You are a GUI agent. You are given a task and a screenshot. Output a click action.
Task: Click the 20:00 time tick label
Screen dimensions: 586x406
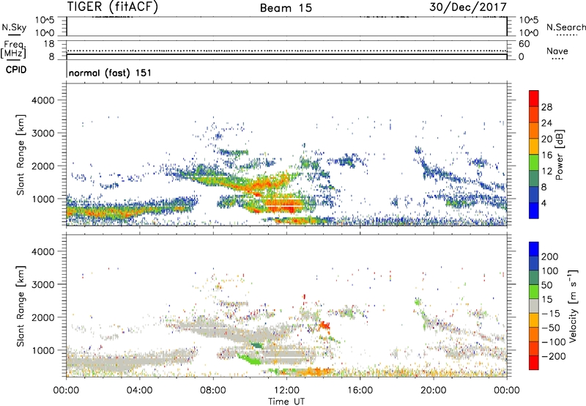[x=433, y=391]
